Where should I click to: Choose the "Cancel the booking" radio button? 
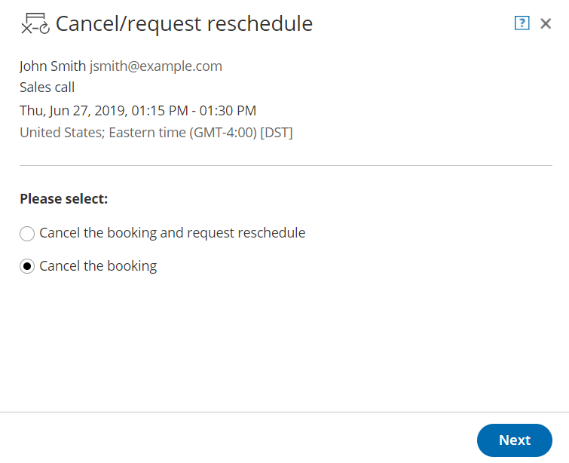coord(27,267)
